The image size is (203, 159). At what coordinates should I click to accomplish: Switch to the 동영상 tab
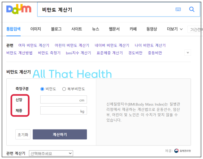[152, 29]
